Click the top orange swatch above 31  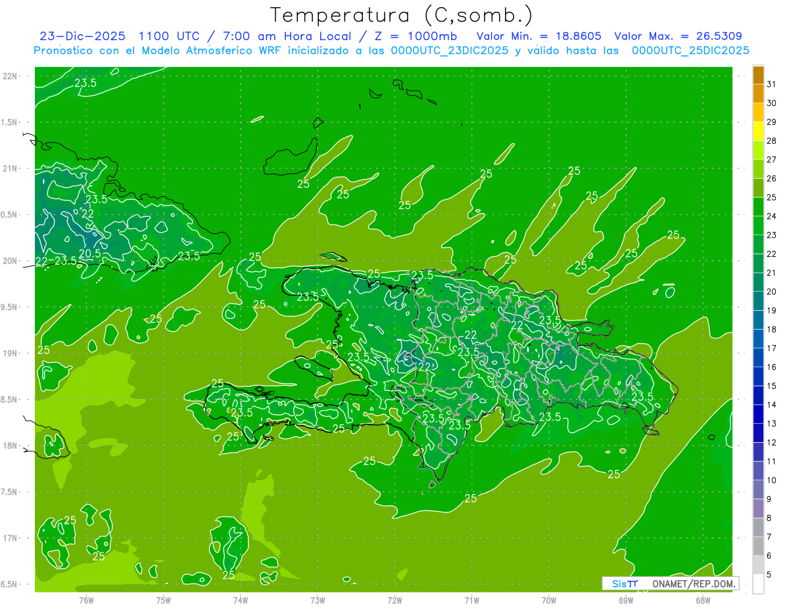point(758,74)
